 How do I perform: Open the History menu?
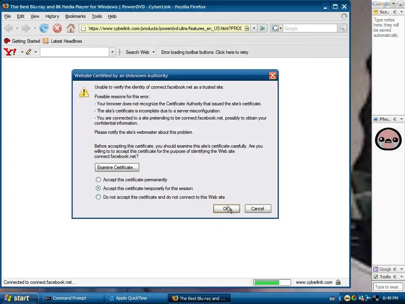[52, 16]
